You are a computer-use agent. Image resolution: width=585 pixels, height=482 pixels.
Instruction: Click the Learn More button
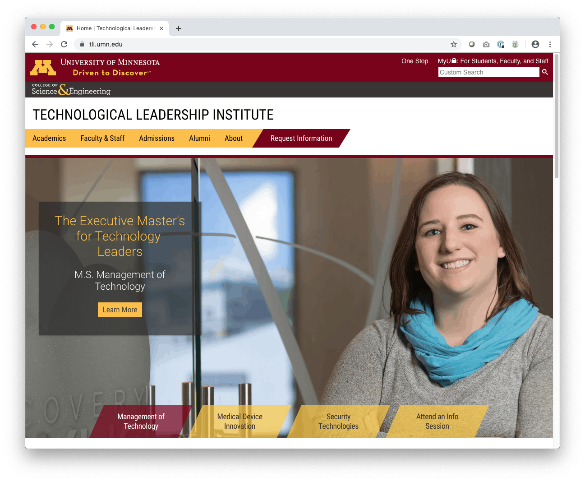pos(120,310)
